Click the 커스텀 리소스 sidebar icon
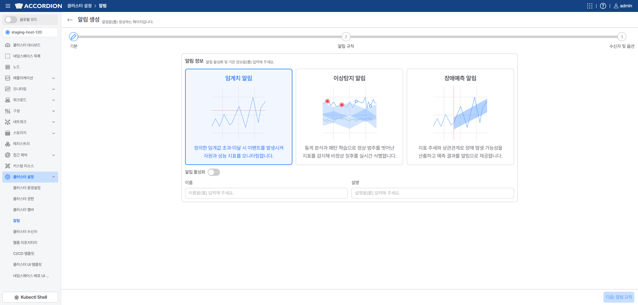Image resolution: width=638 pixels, height=305 pixels. [8, 166]
